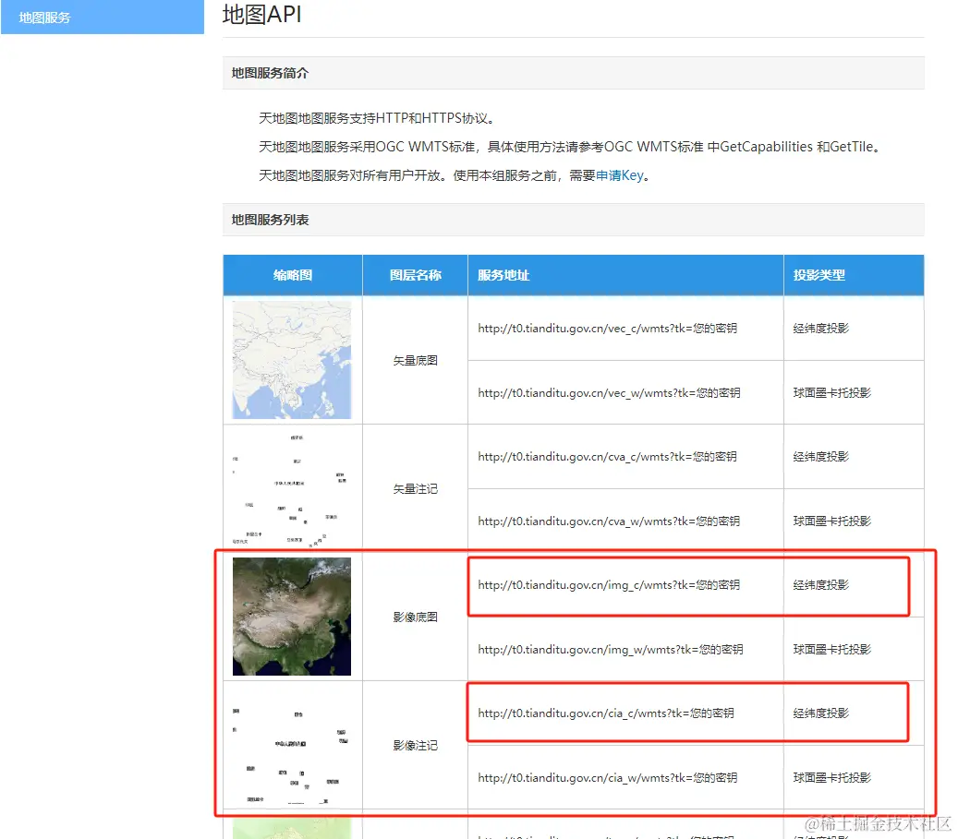Open the 地图服务 sidebar tab
The width and height of the screenshot is (958, 839).
102,18
